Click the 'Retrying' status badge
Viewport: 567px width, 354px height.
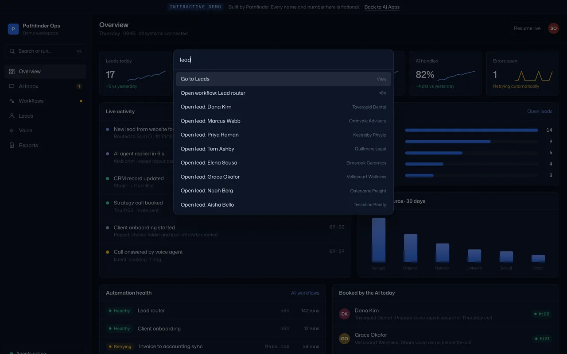coord(120,346)
